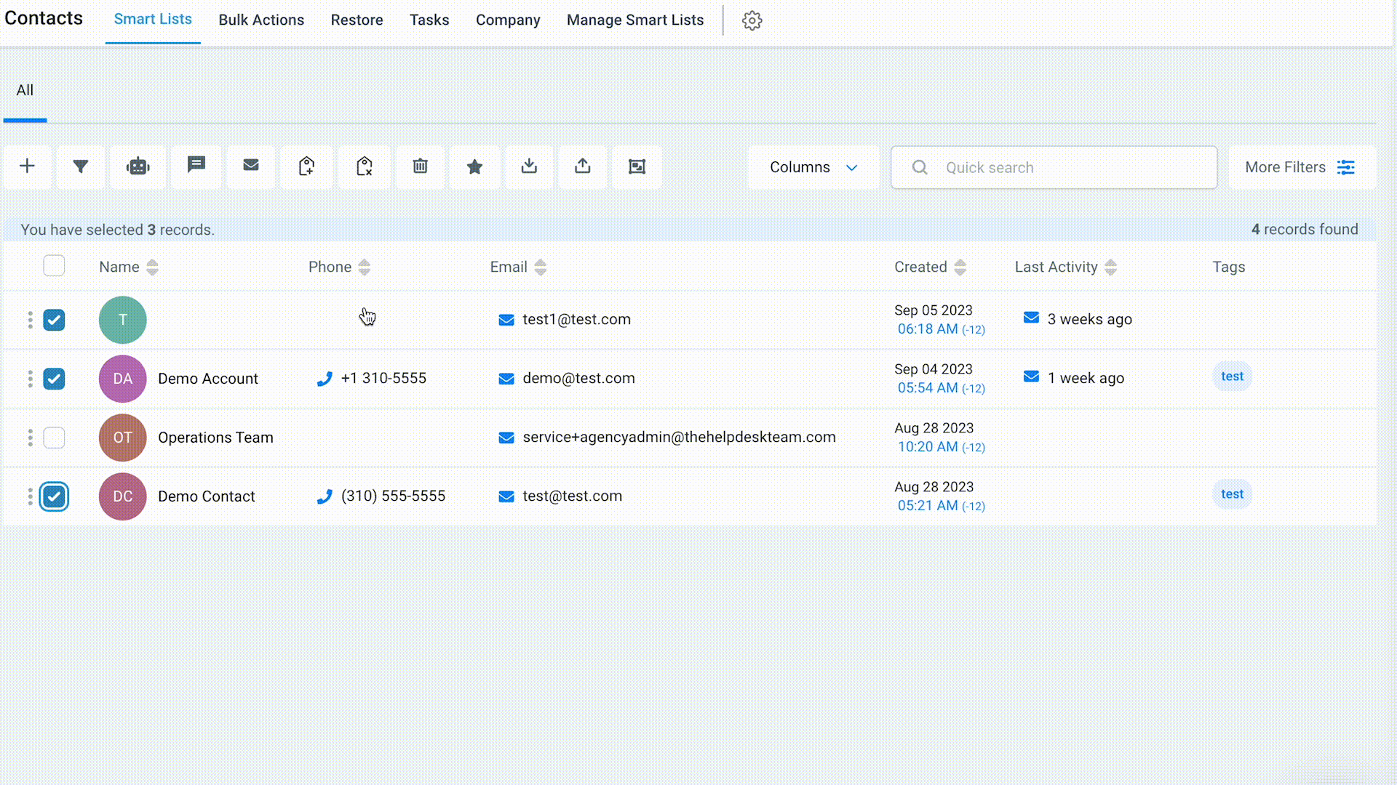The width and height of the screenshot is (1397, 785).
Task: Click the send review request star icon
Action: coord(474,166)
